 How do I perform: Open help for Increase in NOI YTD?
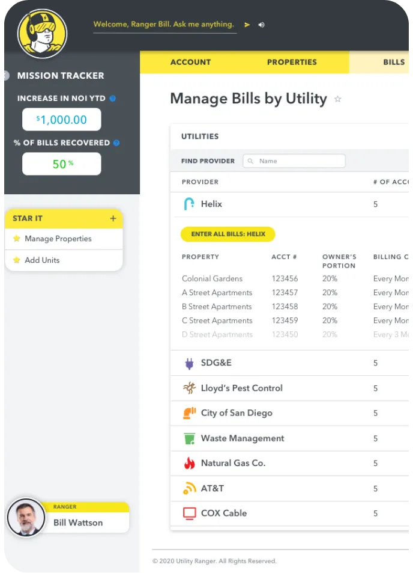pyautogui.click(x=113, y=98)
